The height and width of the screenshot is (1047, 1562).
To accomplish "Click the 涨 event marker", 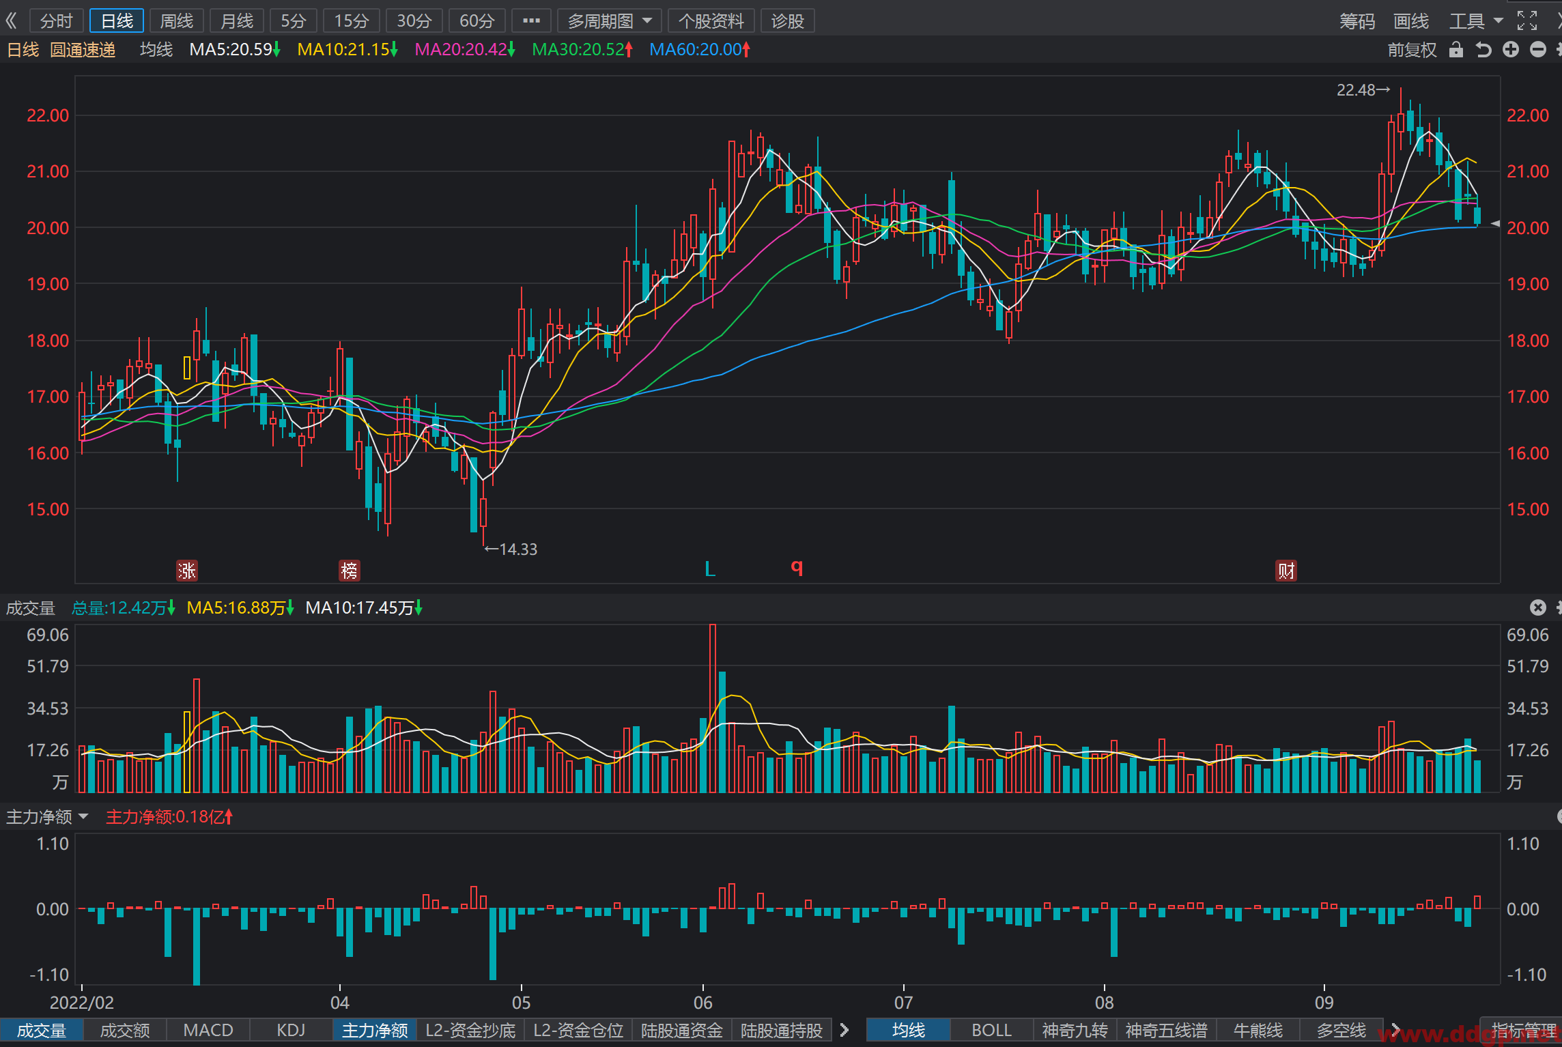I will 187,571.
